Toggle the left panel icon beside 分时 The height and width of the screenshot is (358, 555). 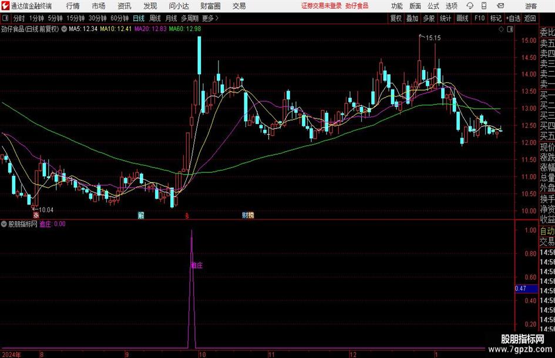(x=5, y=18)
